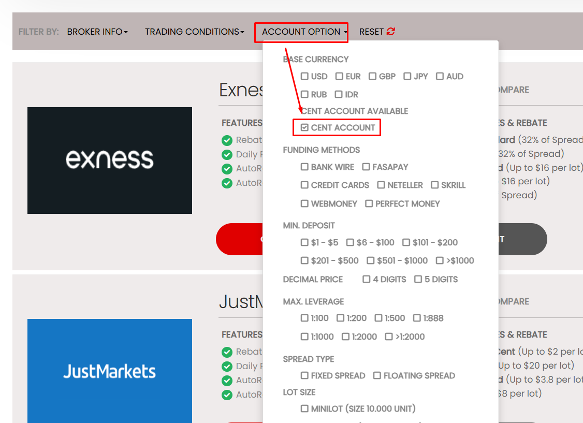Choose 1:200 max leverage
583x423 pixels.
[340, 318]
